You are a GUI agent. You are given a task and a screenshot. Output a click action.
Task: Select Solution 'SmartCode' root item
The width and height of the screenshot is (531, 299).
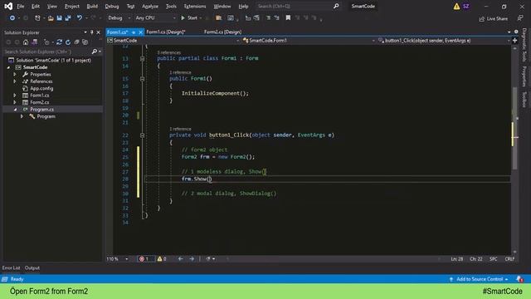click(x=53, y=61)
